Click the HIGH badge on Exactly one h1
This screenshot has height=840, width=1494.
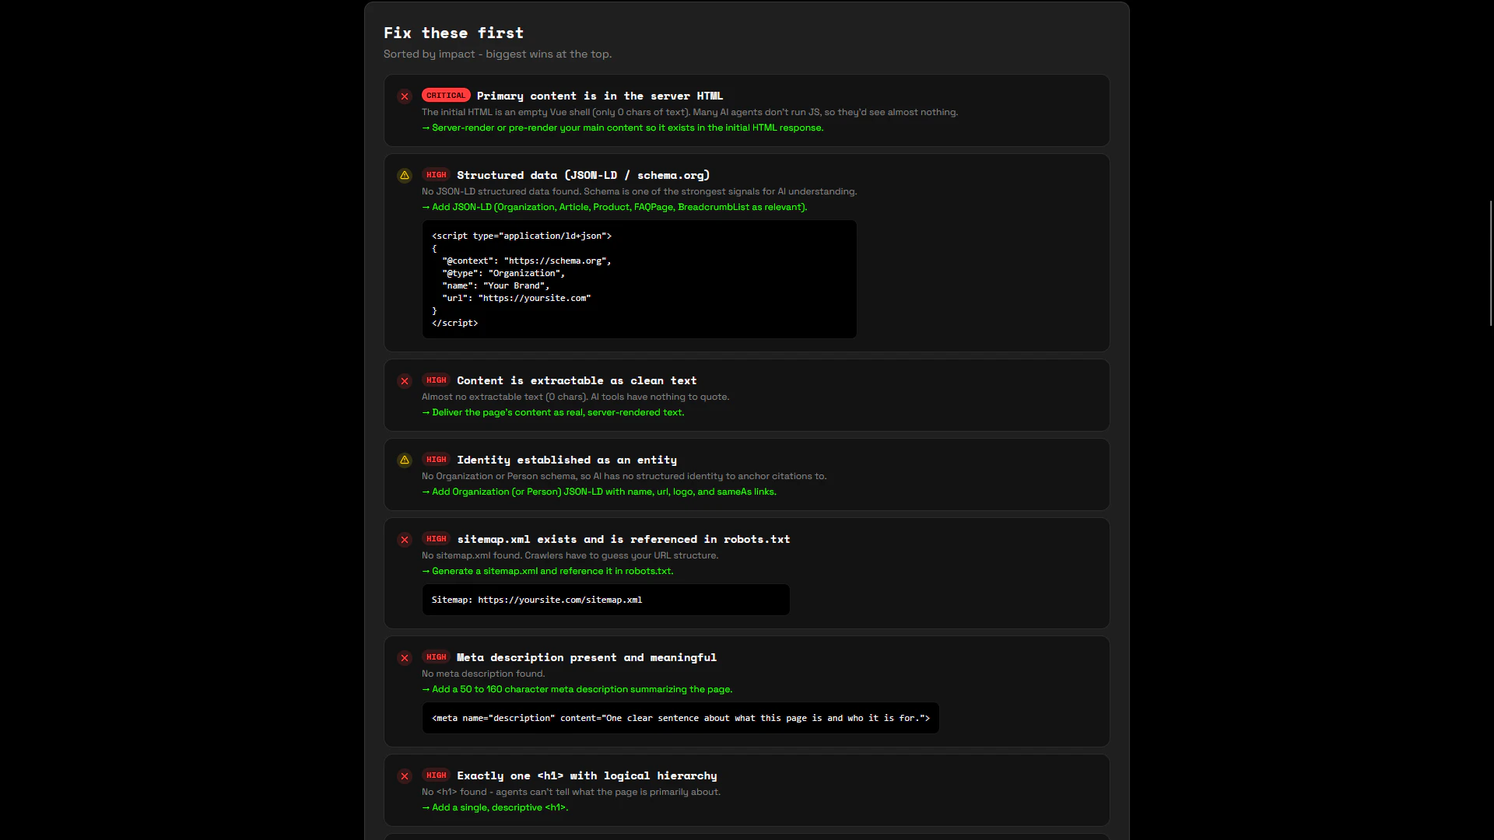click(x=436, y=775)
